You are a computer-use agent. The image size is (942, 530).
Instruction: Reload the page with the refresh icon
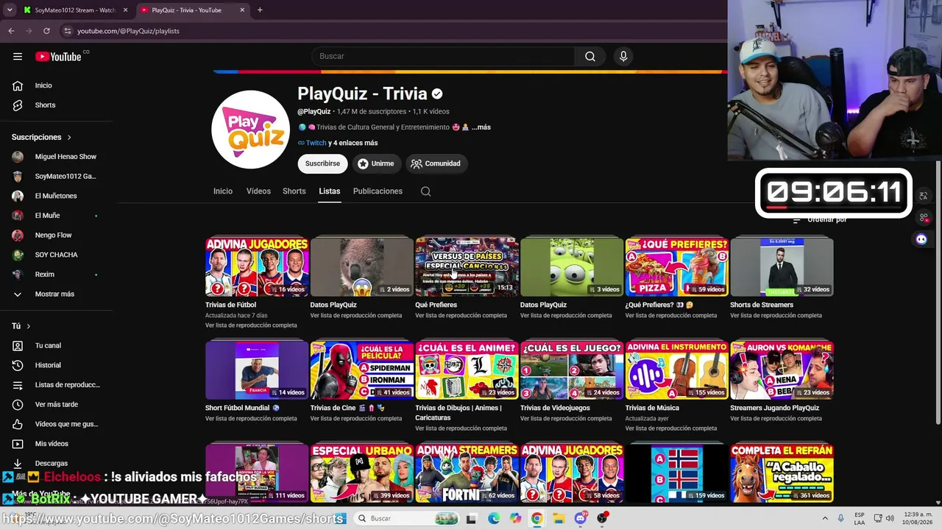pyautogui.click(x=46, y=31)
